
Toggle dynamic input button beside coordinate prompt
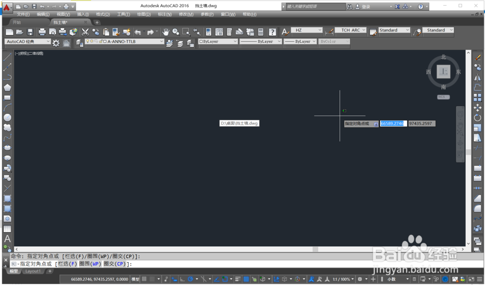(x=376, y=124)
